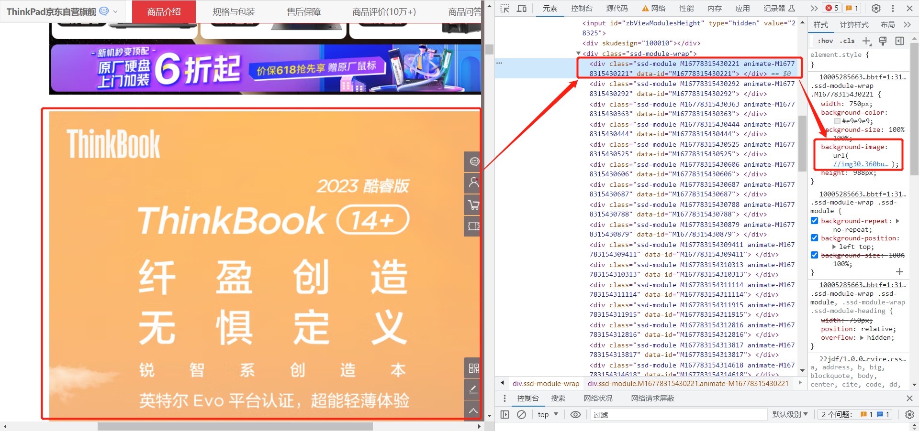Screen dimensions: 919x431
Task: Expand left top value triangle
Action: 834,247
